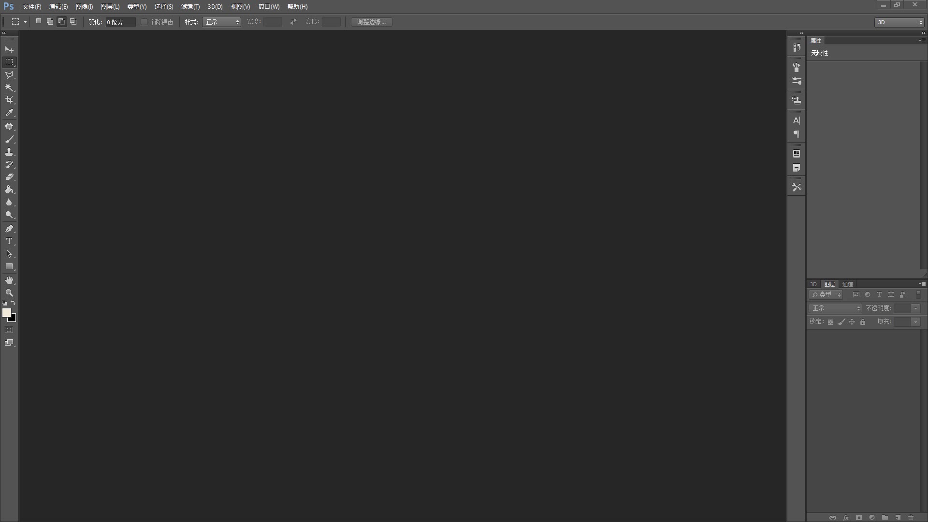Select the Zoom tool
Image resolution: width=928 pixels, height=522 pixels.
pyautogui.click(x=9, y=292)
